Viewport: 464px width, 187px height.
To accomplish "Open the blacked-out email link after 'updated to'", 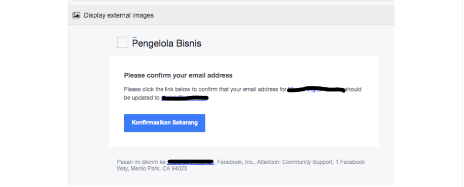I will pyautogui.click(x=185, y=98).
